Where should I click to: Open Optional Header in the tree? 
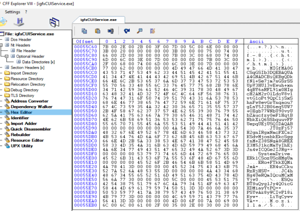click(30, 56)
